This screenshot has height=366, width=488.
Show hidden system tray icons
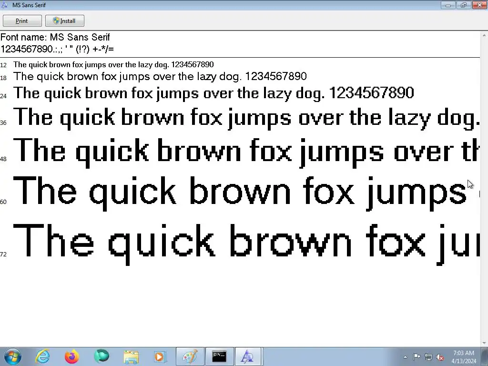(x=405, y=357)
